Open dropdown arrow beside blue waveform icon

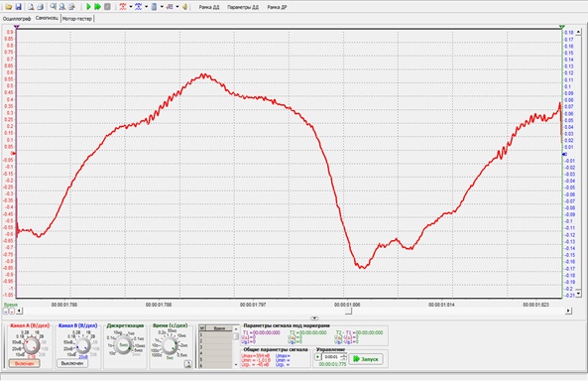pos(146,7)
